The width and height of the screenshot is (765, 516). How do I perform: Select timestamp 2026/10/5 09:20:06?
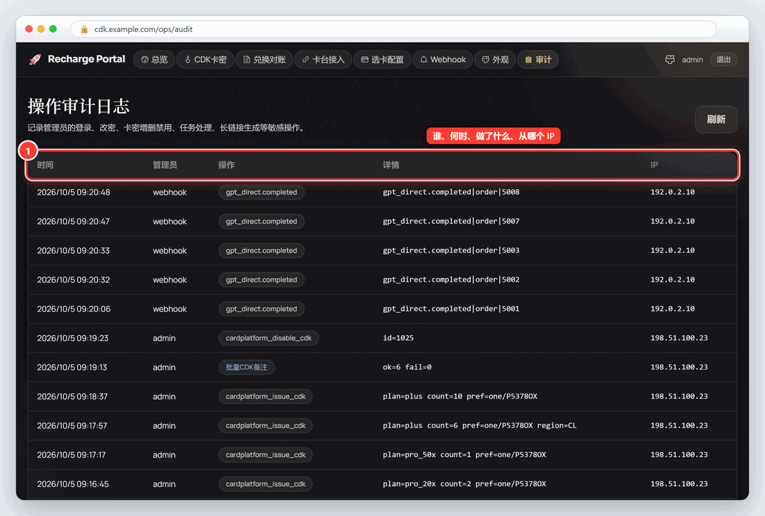tap(74, 309)
